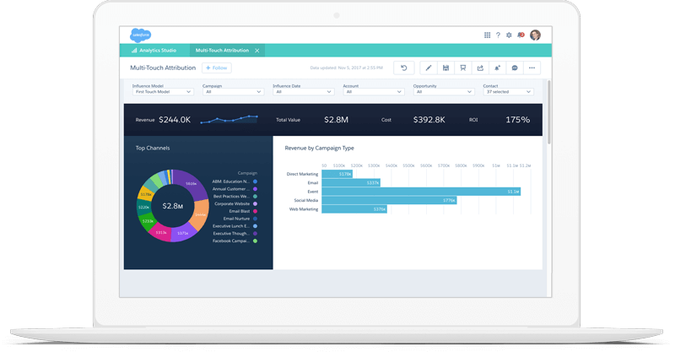Image resolution: width=675 pixels, height=352 pixels.
Task: Switch to the Analytics Studio tab
Action: [x=158, y=51]
